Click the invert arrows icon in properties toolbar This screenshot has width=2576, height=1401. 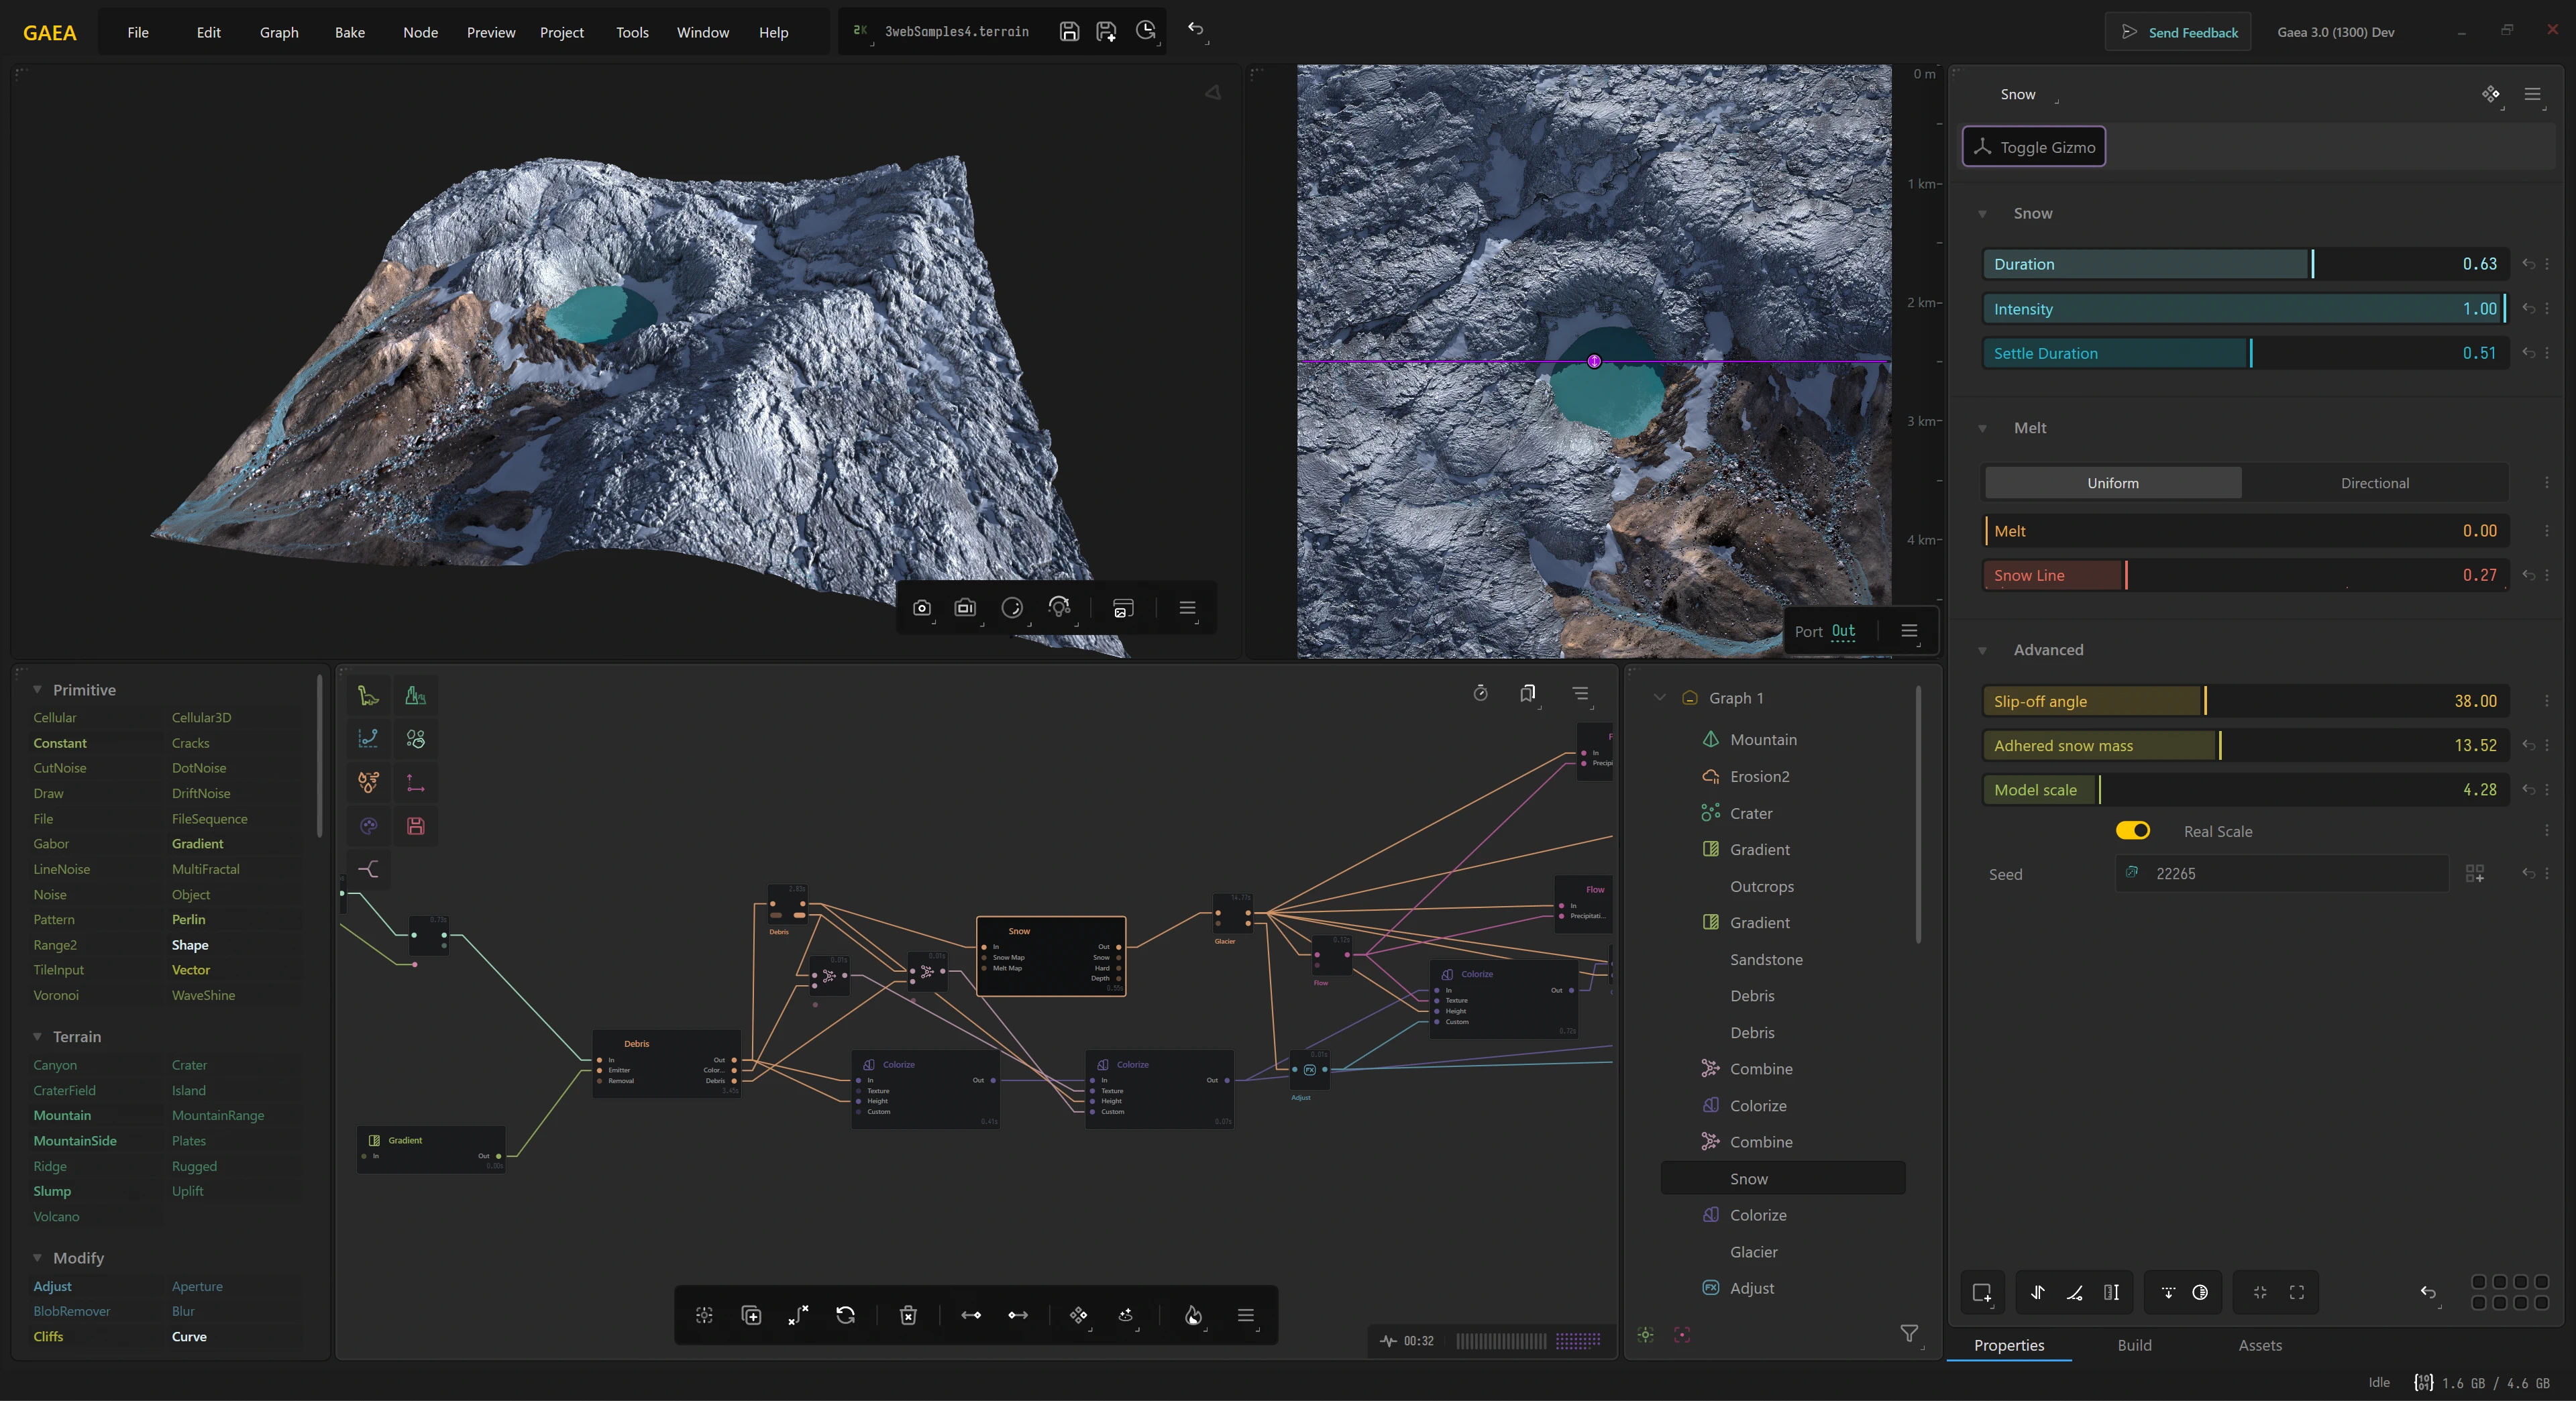2037,1292
